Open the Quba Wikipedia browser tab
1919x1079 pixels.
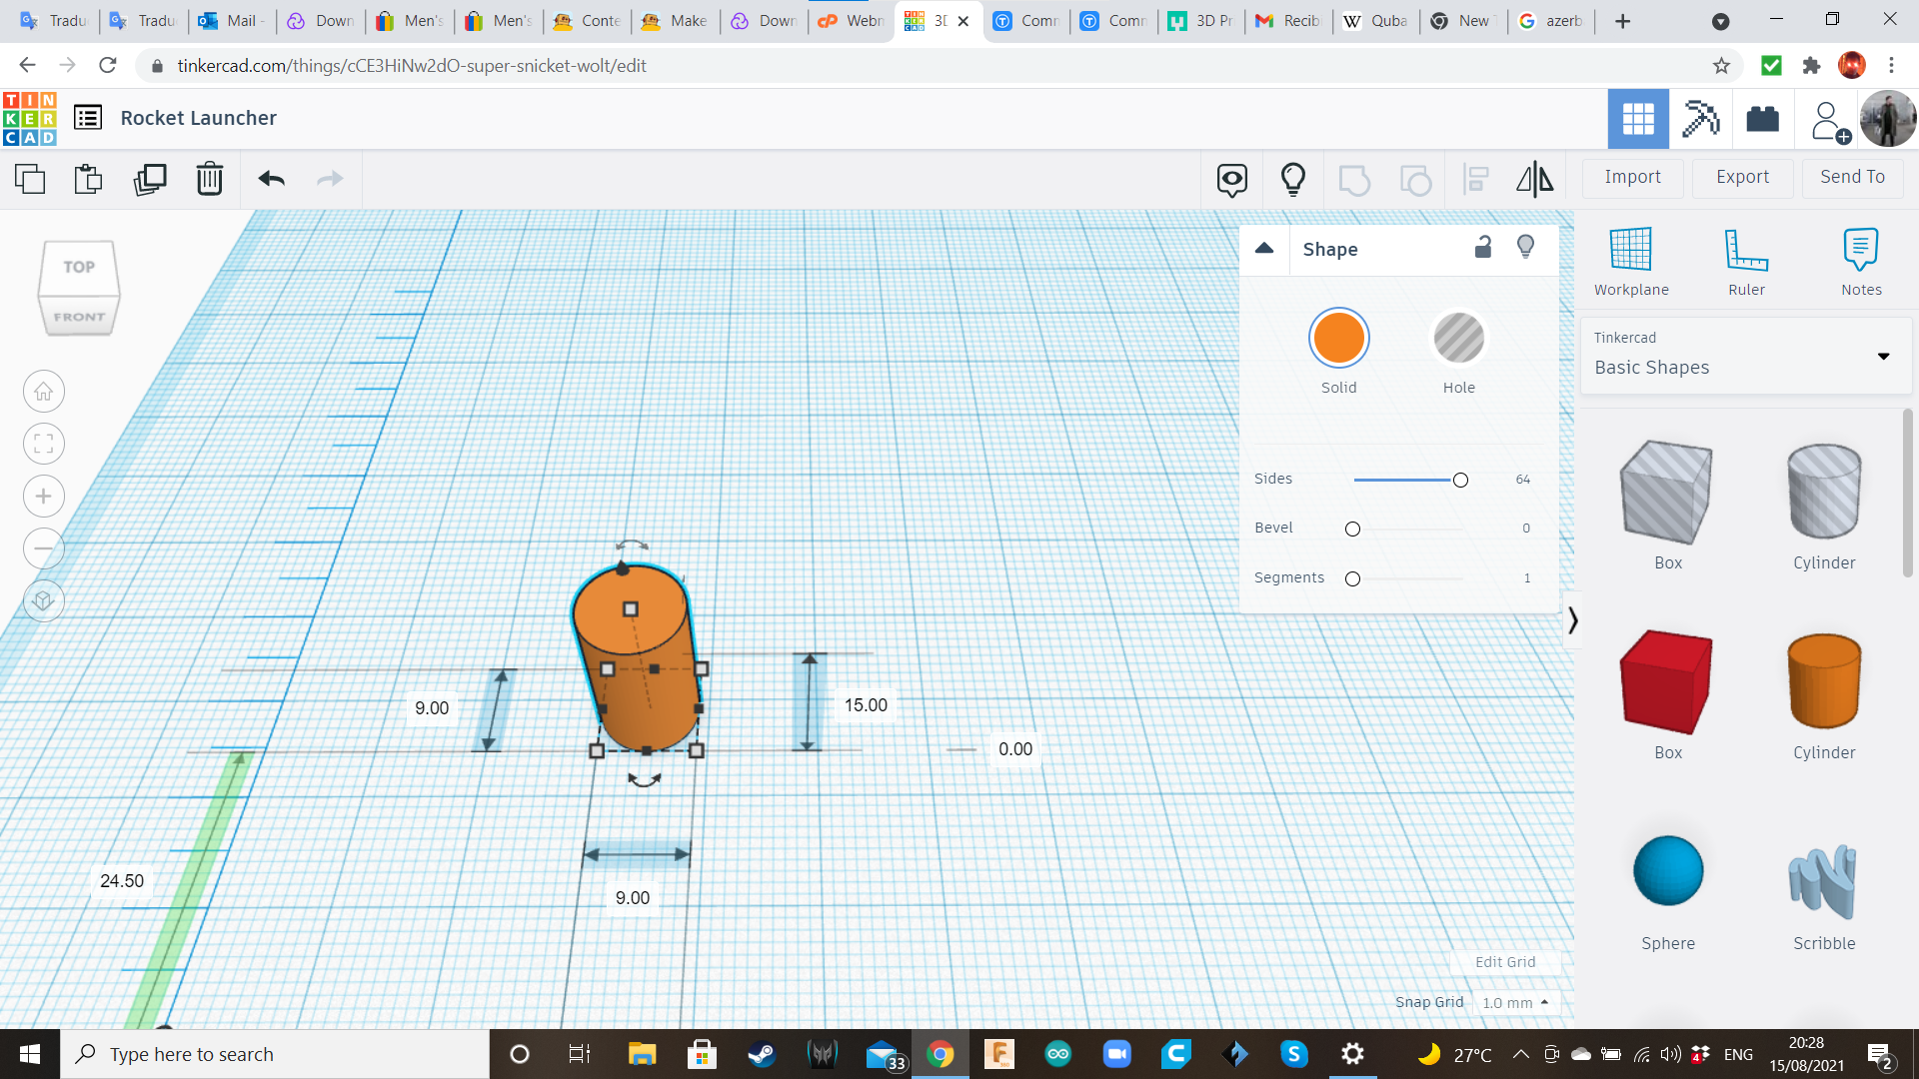click(x=1376, y=21)
